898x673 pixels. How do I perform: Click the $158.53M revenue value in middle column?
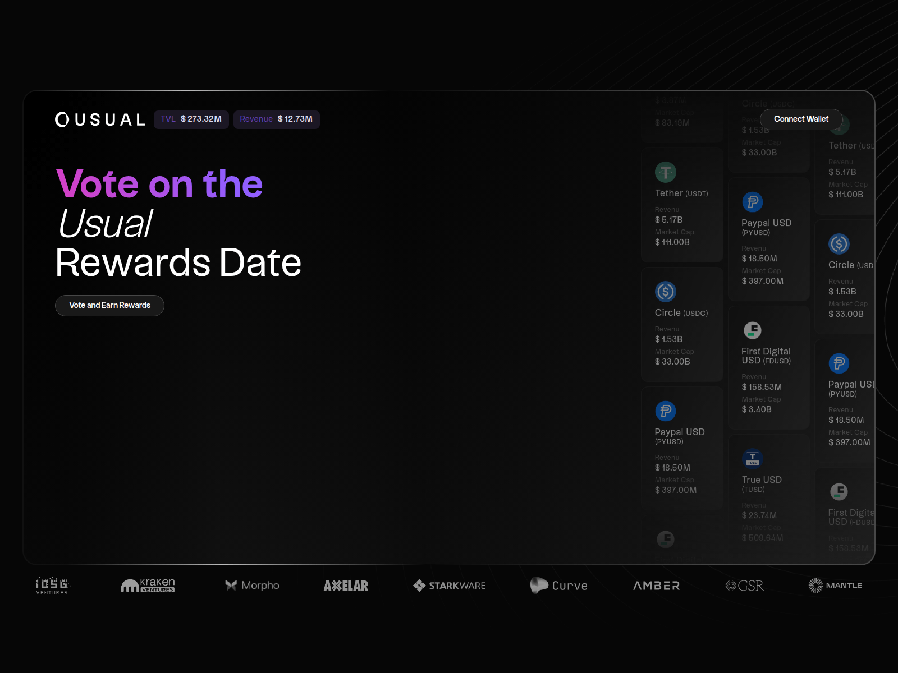coord(762,387)
